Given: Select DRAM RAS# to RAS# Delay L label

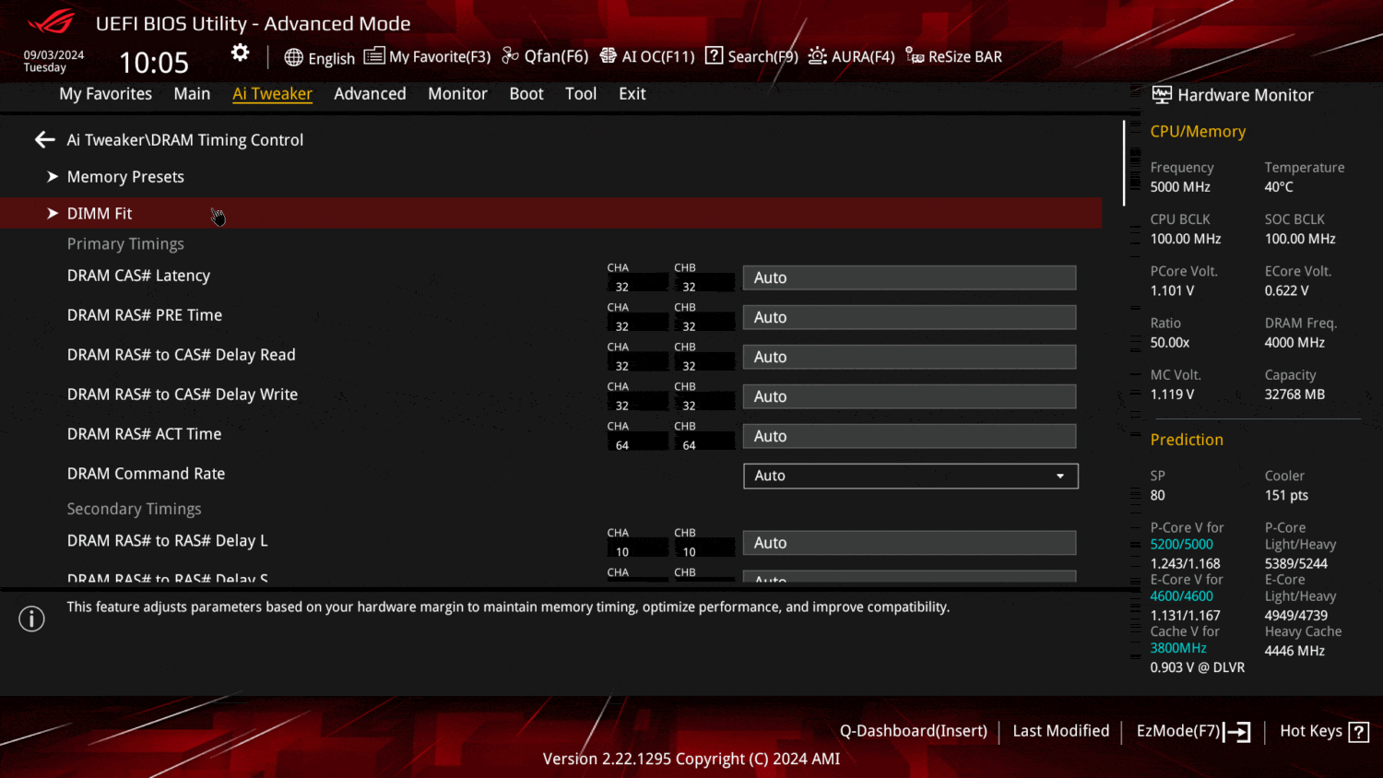Looking at the screenshot, I should pyautogui.click(x=168, y=541).
